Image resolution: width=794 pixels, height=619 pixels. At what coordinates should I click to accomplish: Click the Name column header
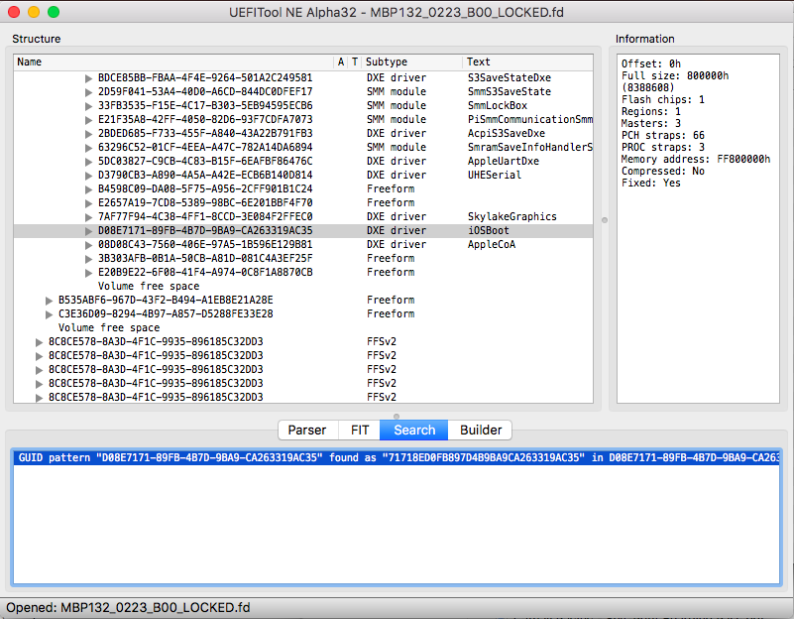tap(173, 62)
